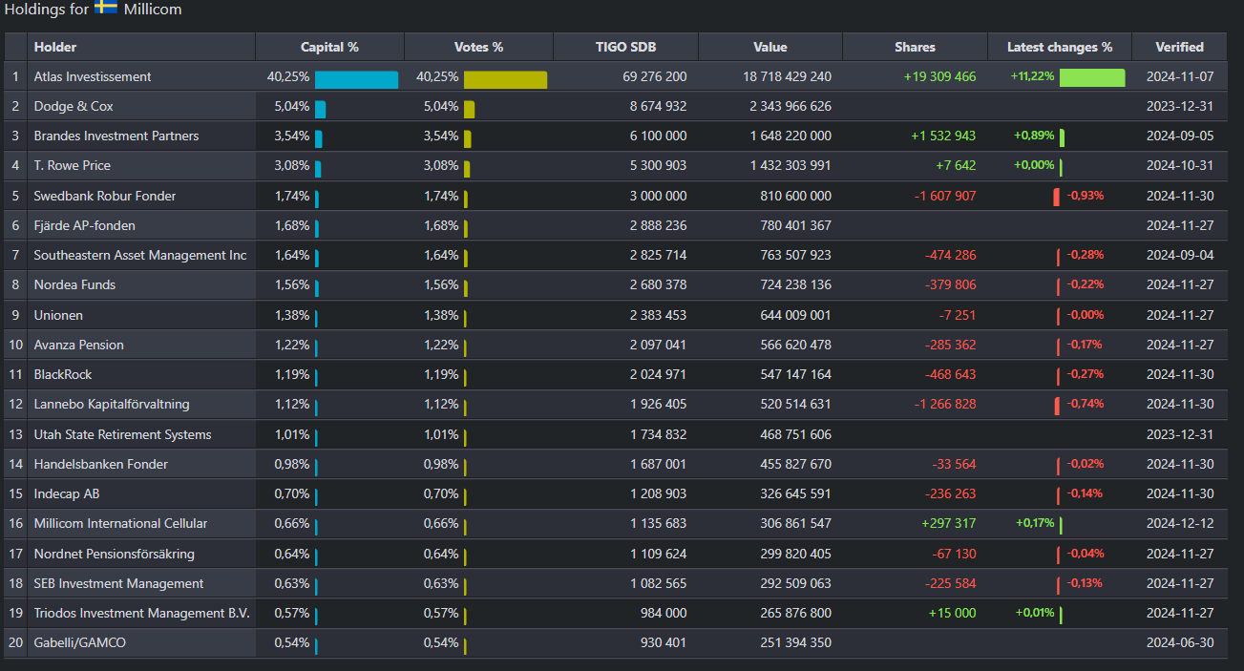Open holder Fjärde AP-fonden

pyautogui.click(x=85, y=225)
